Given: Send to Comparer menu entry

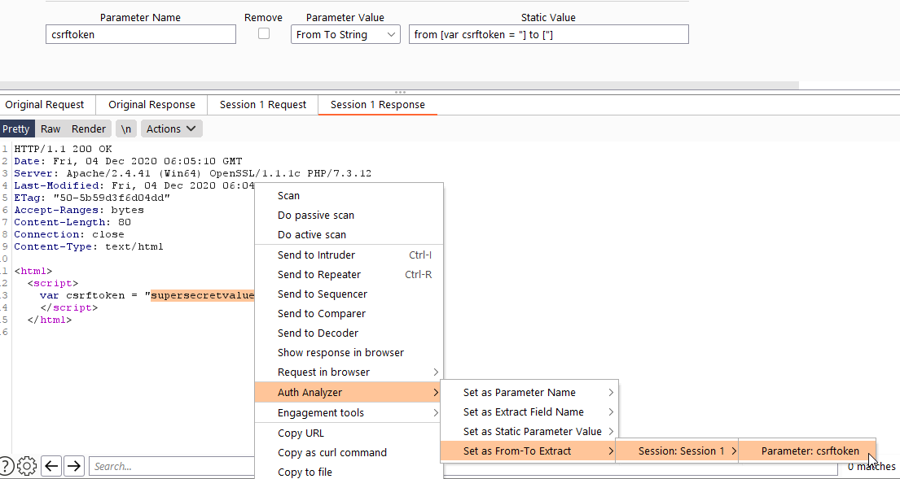Looking at the screenshot, I should (349, 313).
